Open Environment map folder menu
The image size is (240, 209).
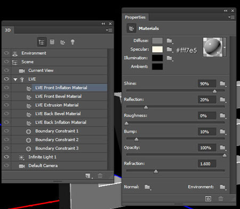point(223,187)
